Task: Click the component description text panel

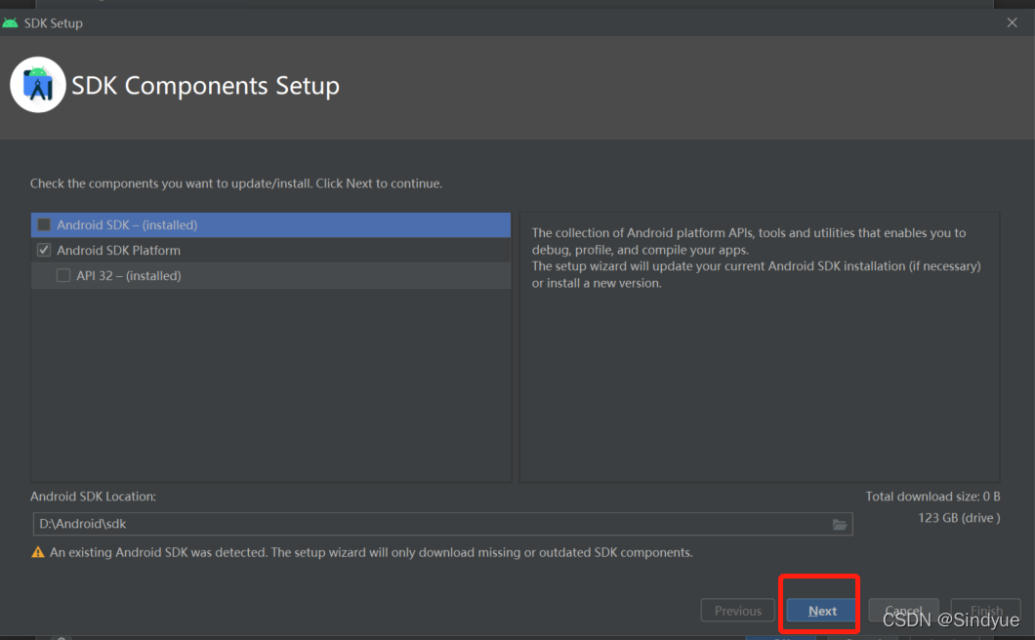Action: (x=760, y=347)
